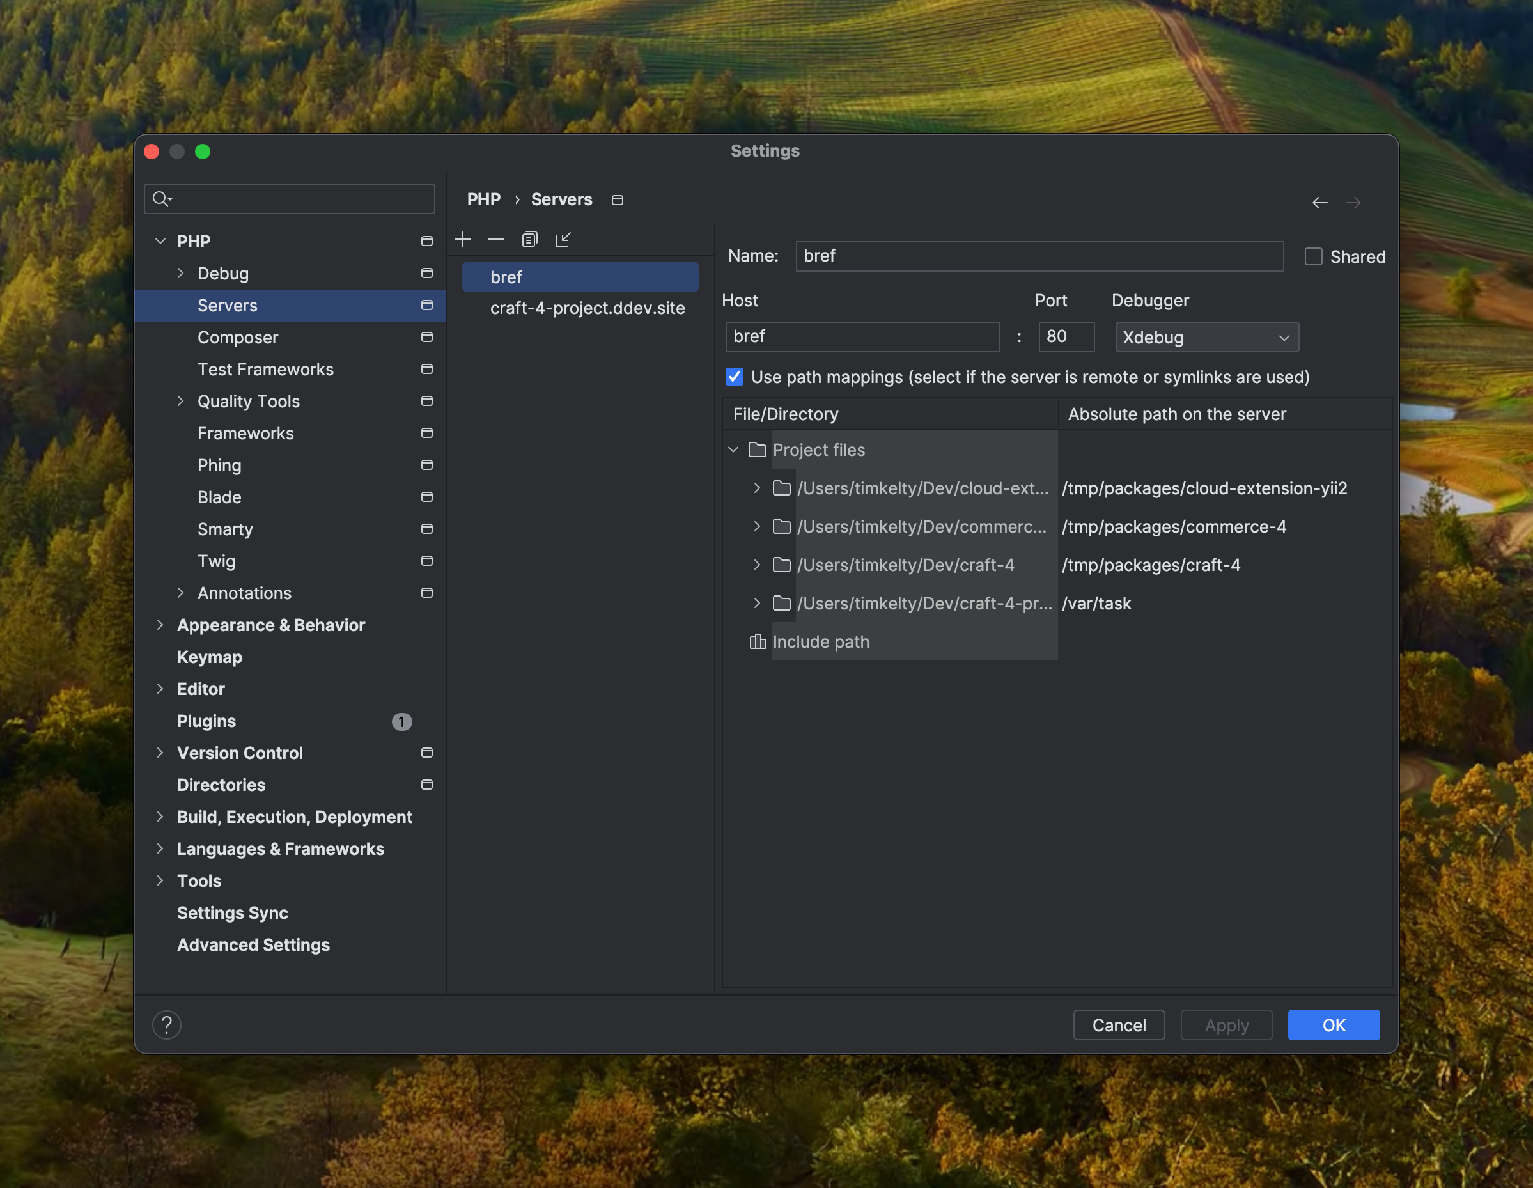Expand the Quality Tools settings node

tap(180, 401)
